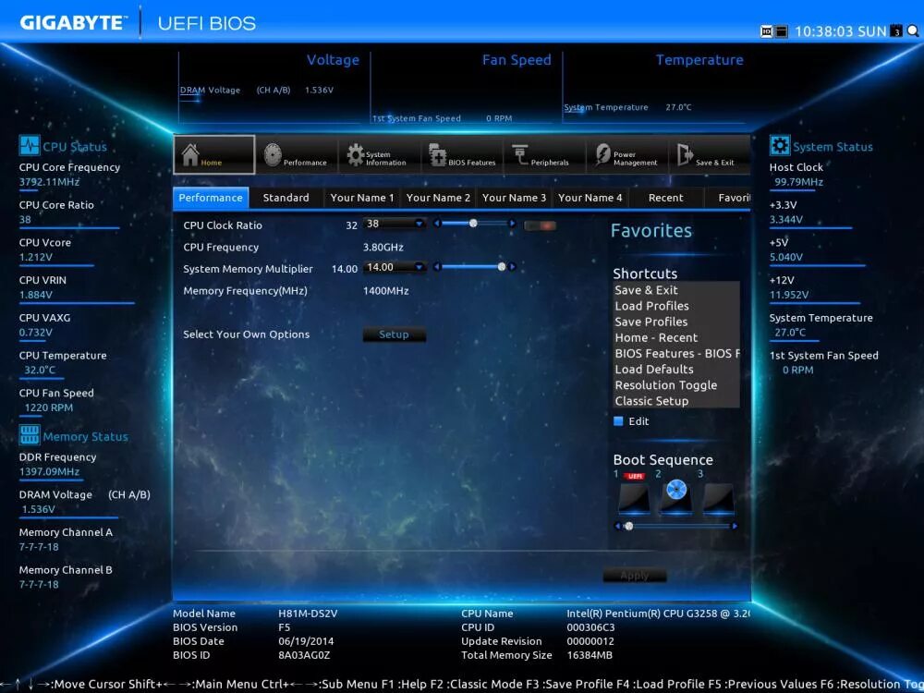This screenshot has width=924, height=693.
Task: Switch to the Your Name 1 tab
Action: (x=362, y=198)
